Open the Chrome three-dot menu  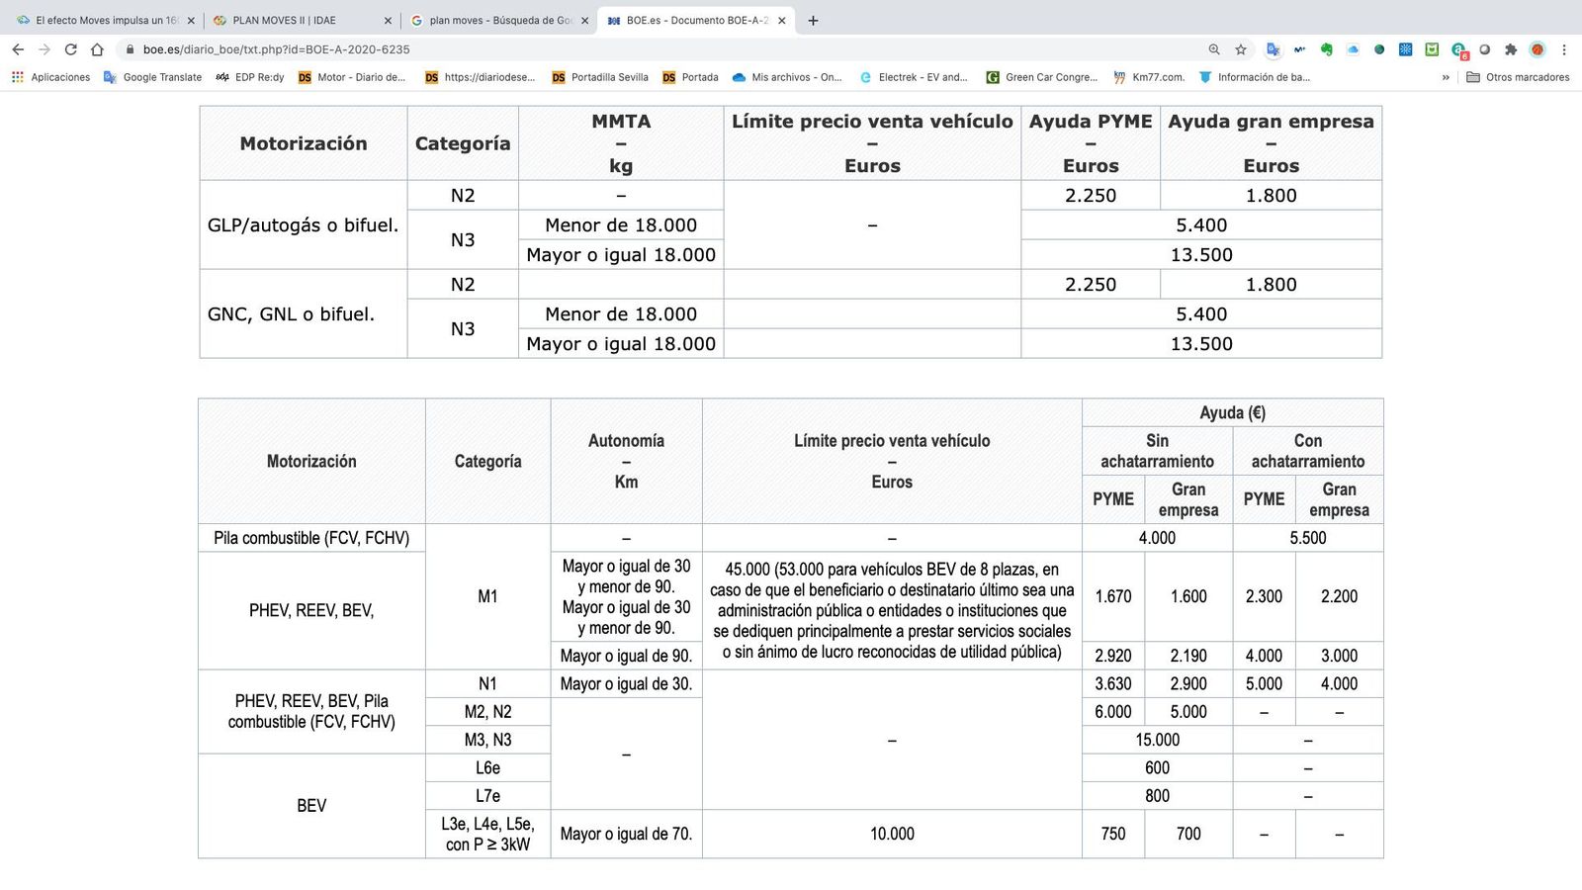click(1564, 48)
